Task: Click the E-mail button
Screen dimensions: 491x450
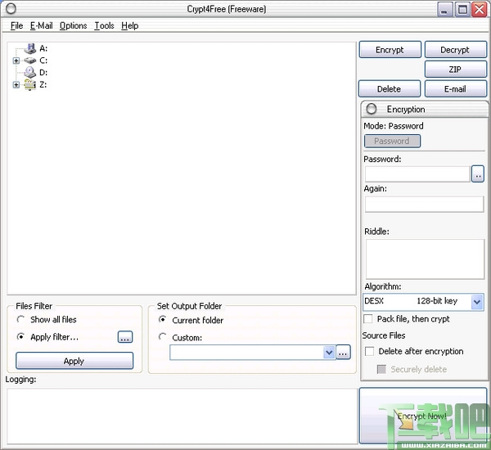Action: point(455,89)
